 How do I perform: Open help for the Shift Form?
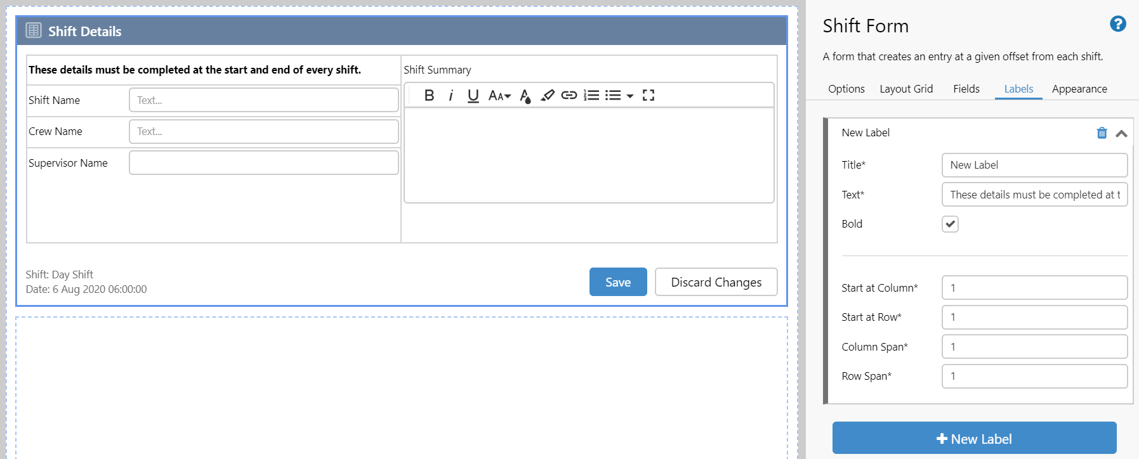pos(1118,24)
